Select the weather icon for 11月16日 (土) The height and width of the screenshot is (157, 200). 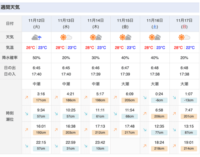click(x=154, y=38)
